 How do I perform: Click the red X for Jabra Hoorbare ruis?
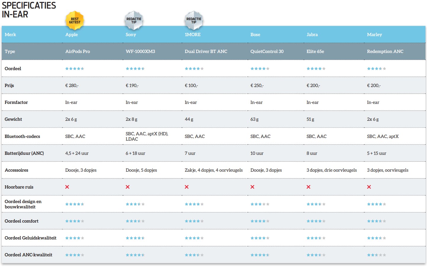pyautogui.click(x=308, y=187)
